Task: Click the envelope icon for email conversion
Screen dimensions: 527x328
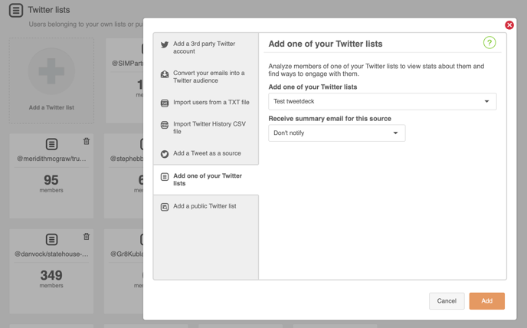Action: (x=165, y=74)
